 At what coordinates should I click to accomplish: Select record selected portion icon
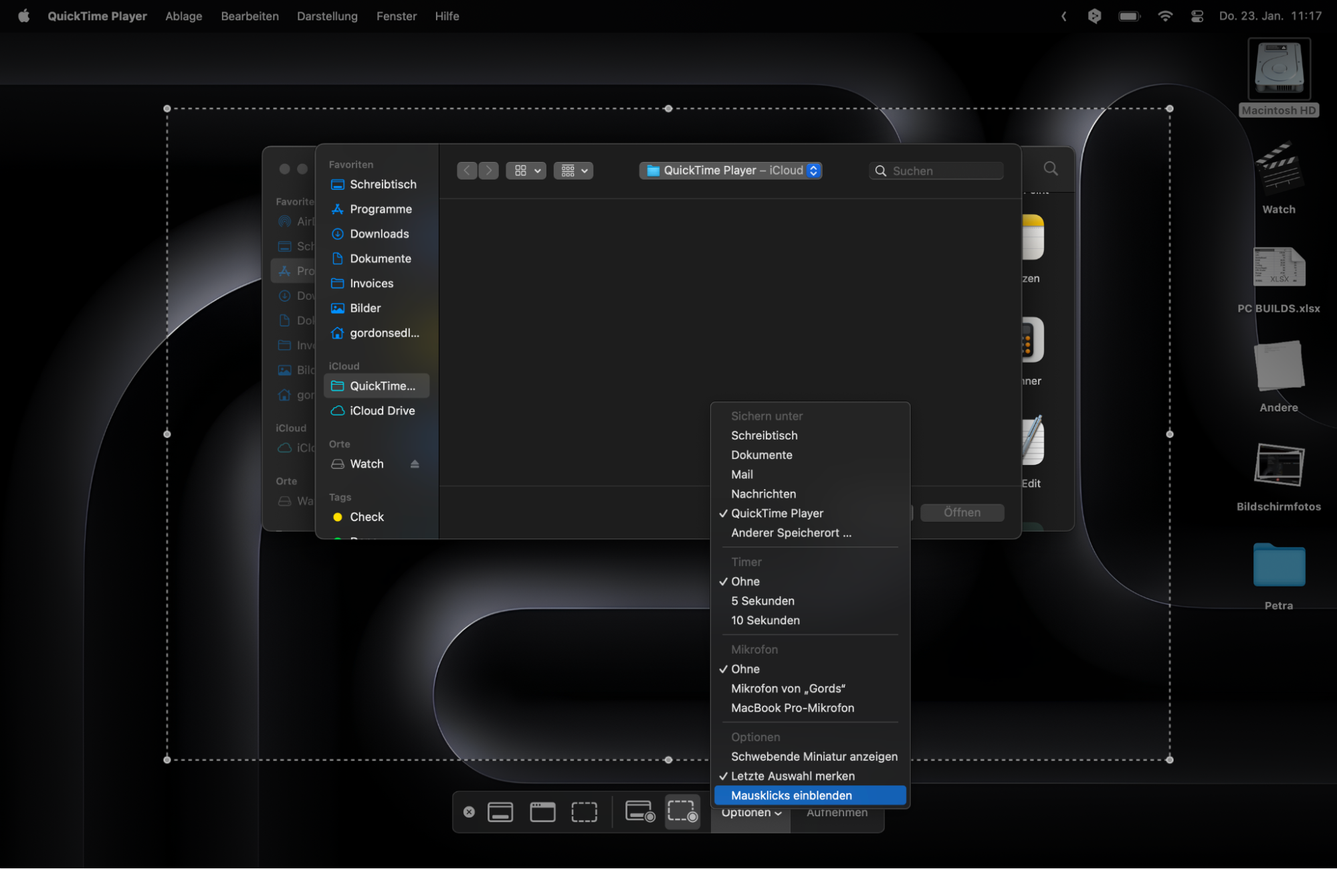tap(682, 812)
